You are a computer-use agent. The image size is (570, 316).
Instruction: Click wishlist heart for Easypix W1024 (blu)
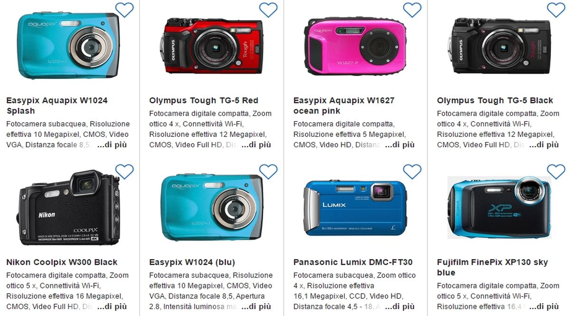(x=268, y=172)
